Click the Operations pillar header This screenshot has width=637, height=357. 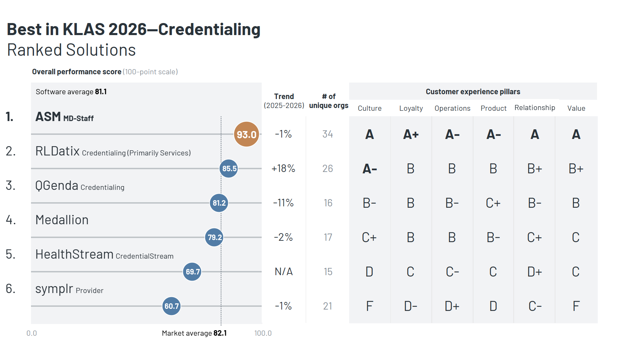pyautogui.click(x=452, y=108)
